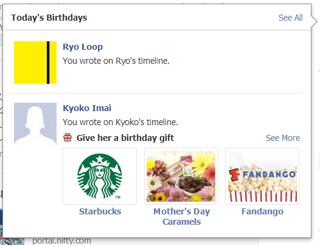
Task: Click the red gift box icon
Action: coord(68,137)
